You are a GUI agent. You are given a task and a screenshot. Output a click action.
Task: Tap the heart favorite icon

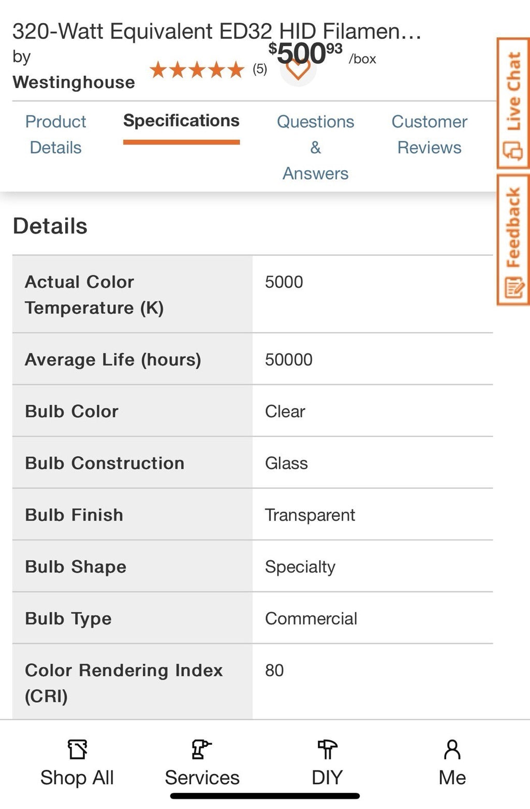pos(298,70)
